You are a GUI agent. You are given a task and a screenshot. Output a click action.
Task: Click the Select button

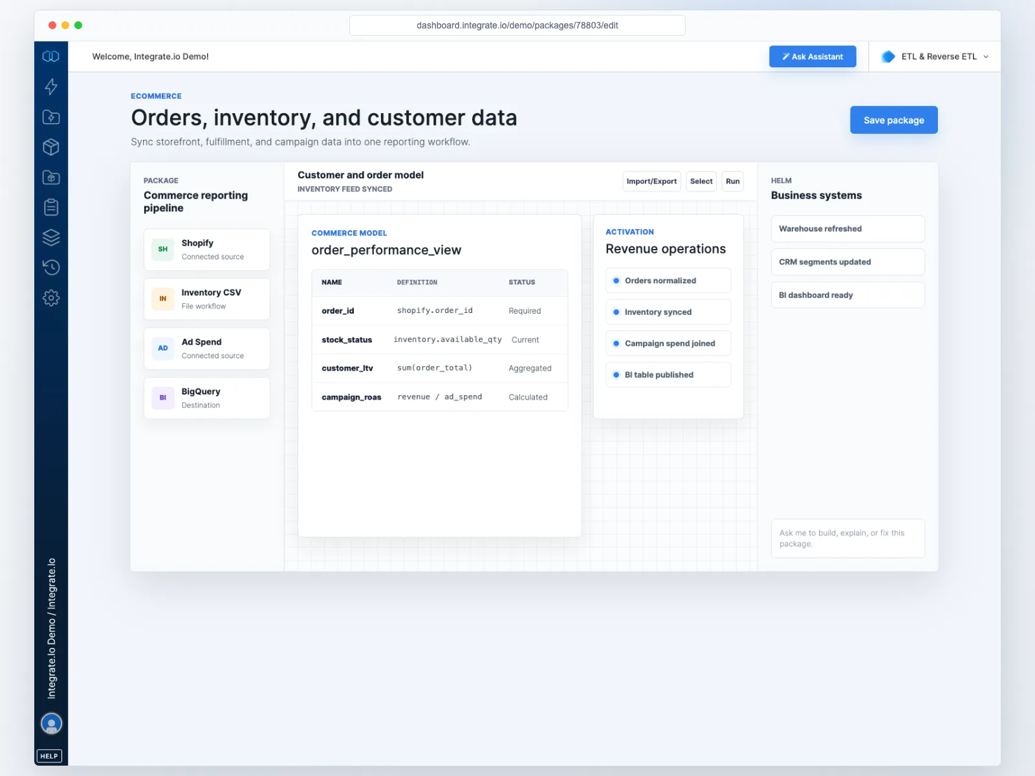(x=701, y=181)
